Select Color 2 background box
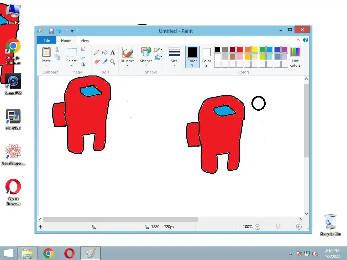 tap(206, 57)
